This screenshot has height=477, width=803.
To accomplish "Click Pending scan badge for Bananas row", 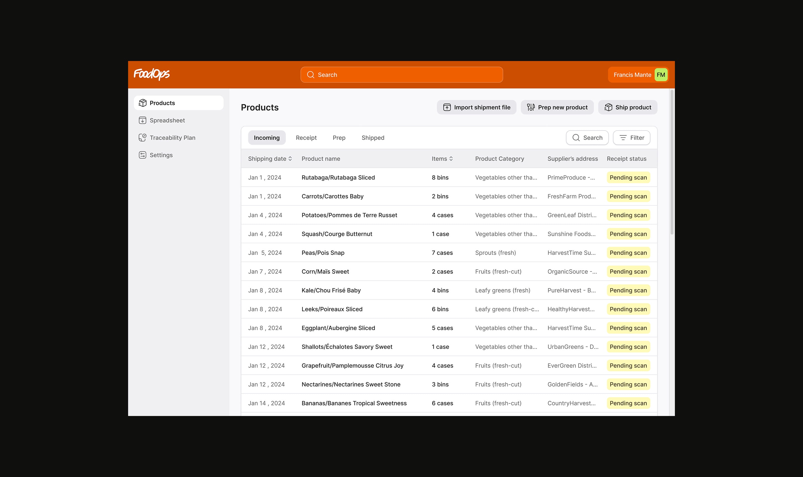I will (628, 403).
